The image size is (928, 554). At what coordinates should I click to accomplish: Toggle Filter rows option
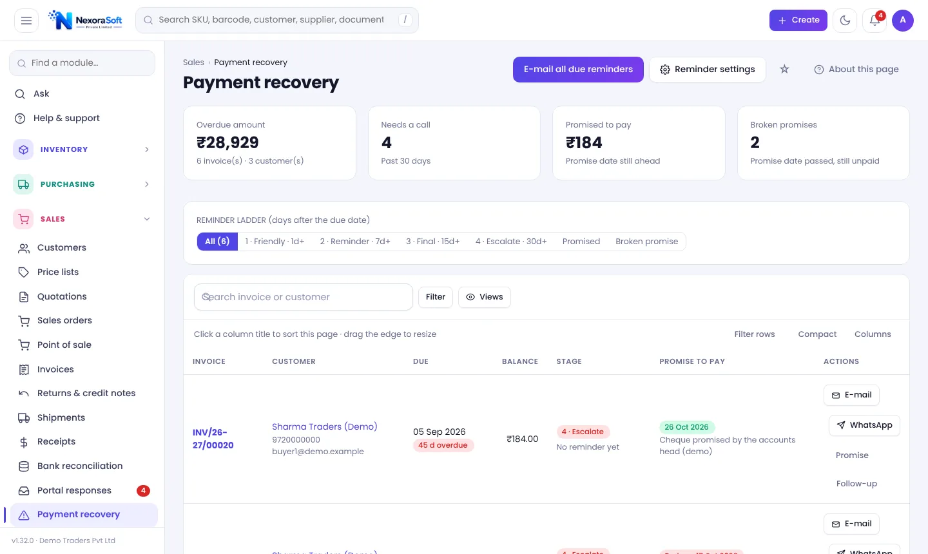[x=755, y=334]
